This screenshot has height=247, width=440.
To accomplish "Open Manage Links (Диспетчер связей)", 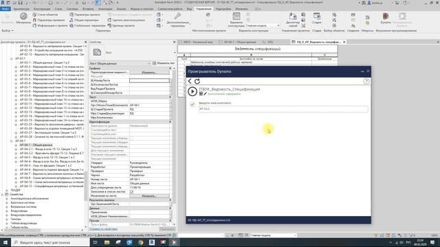I will pos(293,20).
